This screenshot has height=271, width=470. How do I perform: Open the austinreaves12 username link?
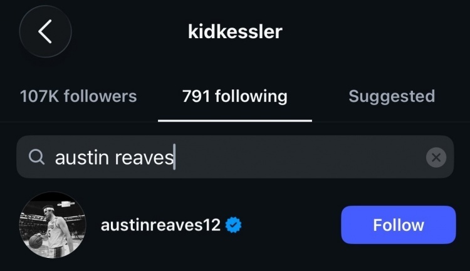coord(160,225)
